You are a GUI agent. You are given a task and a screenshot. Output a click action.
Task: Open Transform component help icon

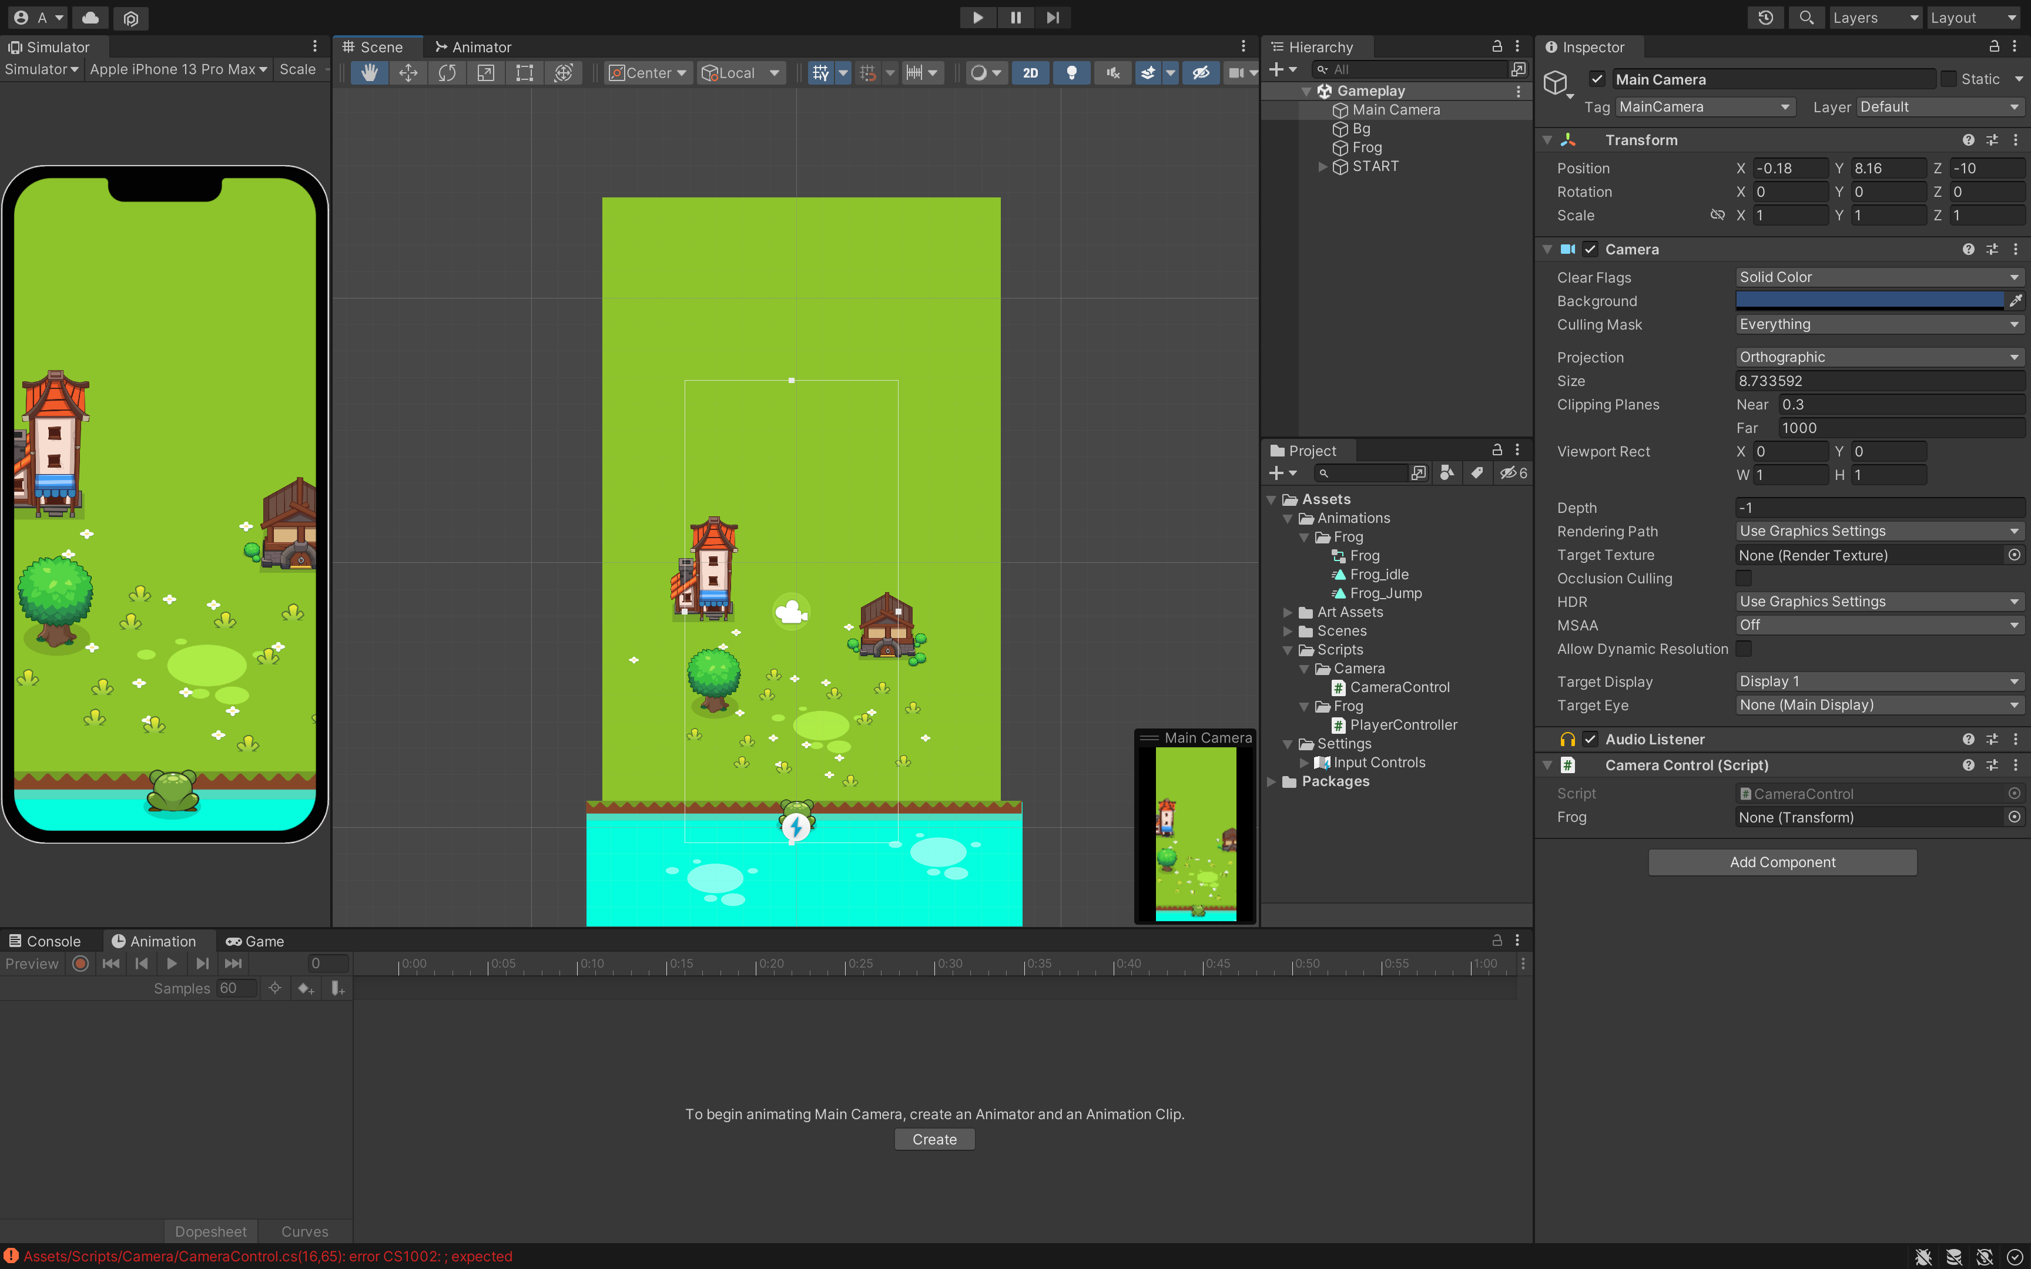(x=1968, y=140)
